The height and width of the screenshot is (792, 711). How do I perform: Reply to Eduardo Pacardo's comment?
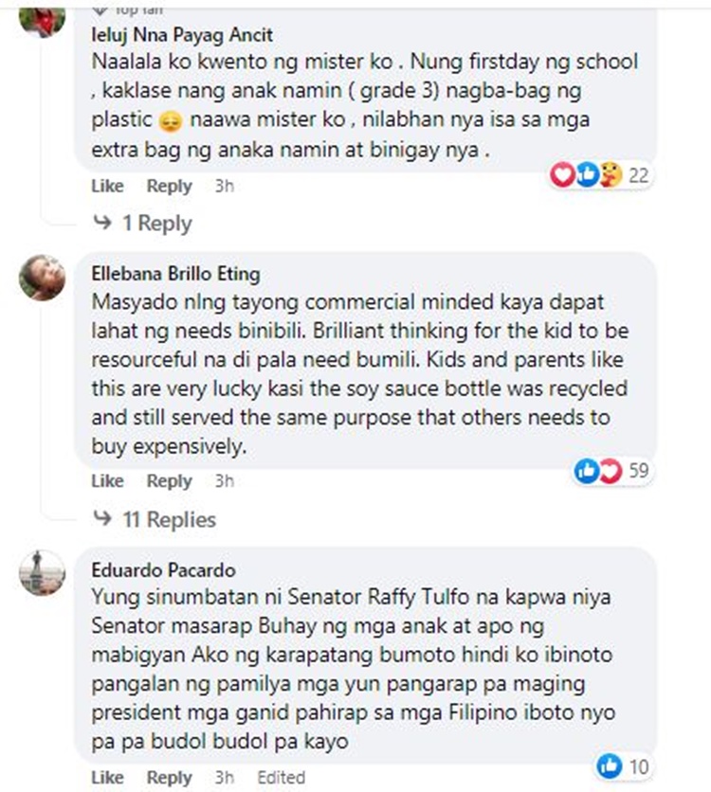click(x=170, y=778)
